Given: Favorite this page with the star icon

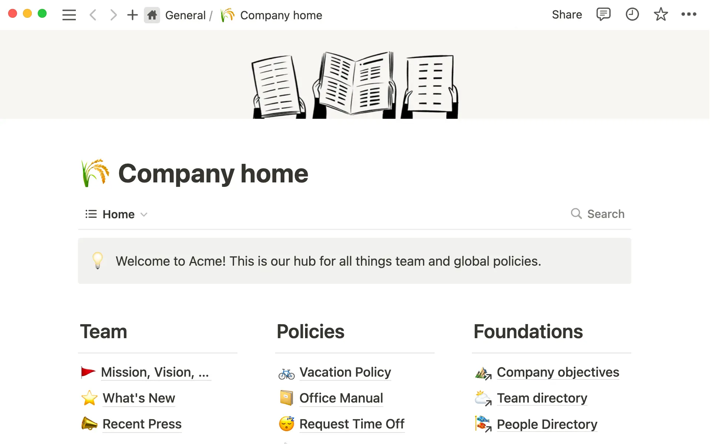Looking at the screenshot, I should [x=660, y=14].
